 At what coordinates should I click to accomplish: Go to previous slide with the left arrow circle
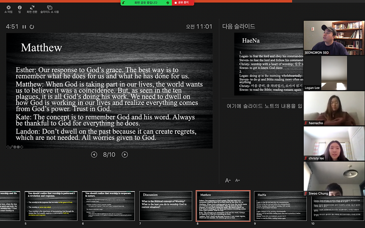click(x=94, y=155)
